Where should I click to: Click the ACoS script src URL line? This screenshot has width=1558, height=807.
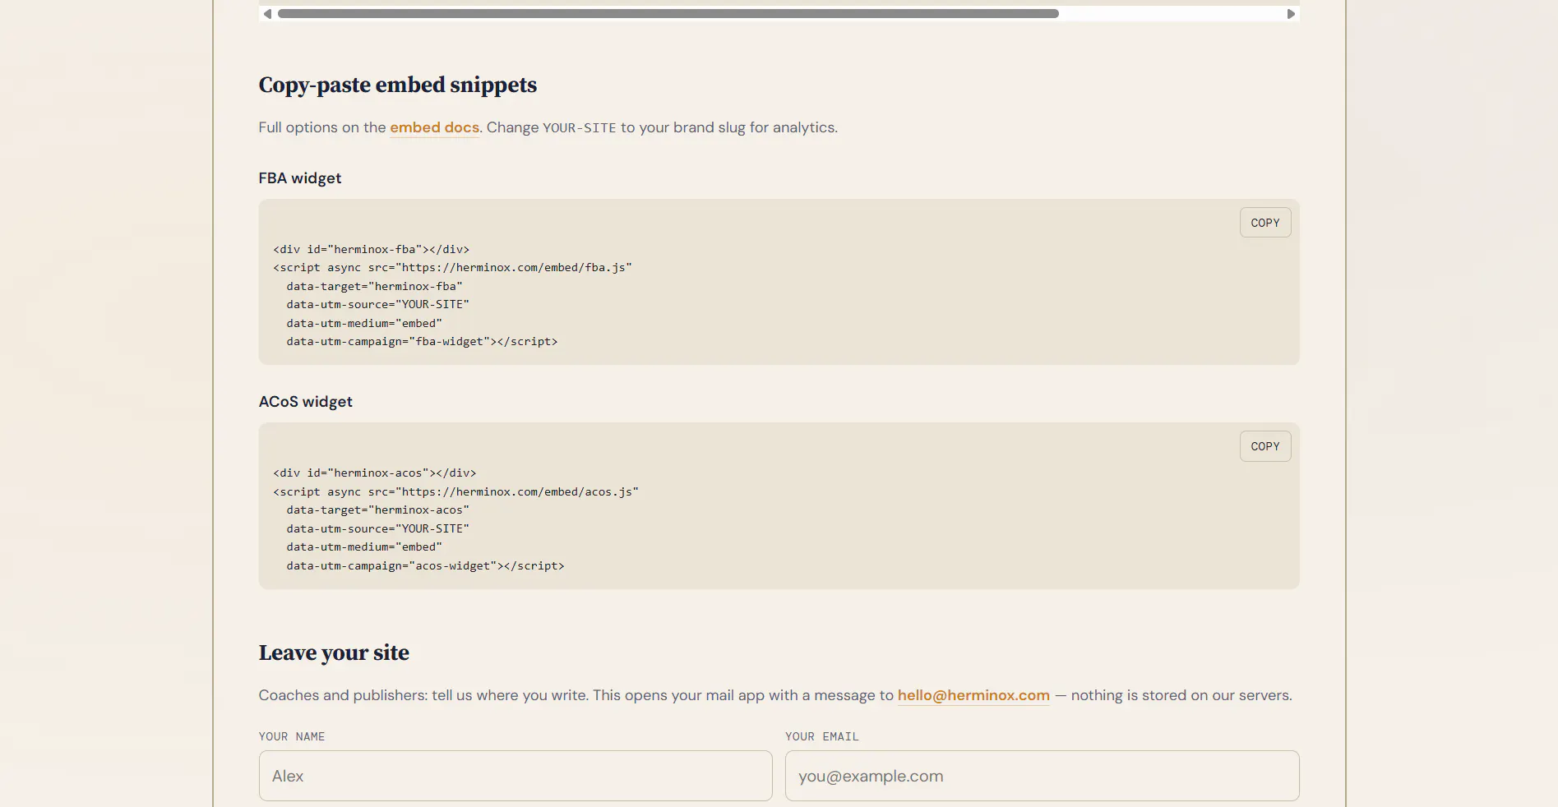click(455, 491)
